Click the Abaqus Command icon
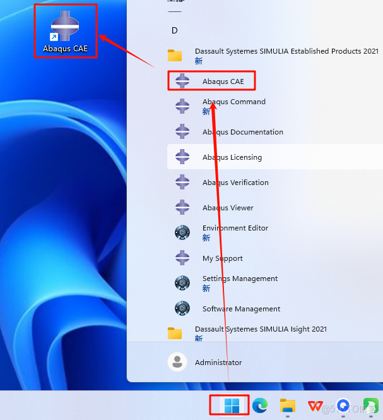This screenshot has height=420, width=383. (x=182, y=106)
